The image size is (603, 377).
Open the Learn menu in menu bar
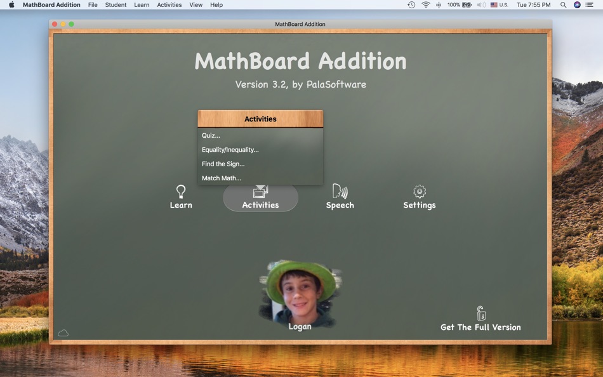coord(142,5)
